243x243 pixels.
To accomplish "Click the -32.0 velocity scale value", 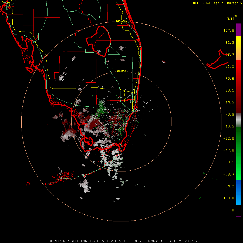I will click(229, 139).
